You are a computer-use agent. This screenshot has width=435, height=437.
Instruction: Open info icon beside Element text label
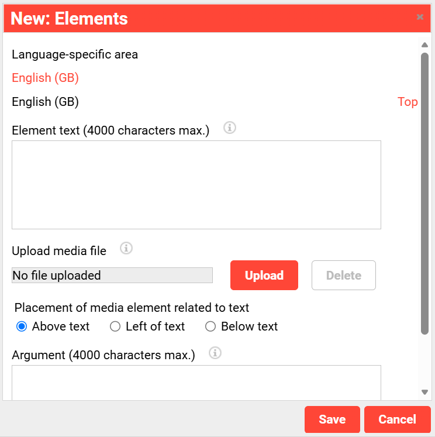coord(229,128)
